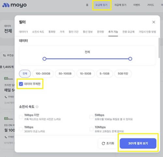The width and height of the screenshot is (163, 157).
Task: Click the middle of the data range track
Action: pyautogui.click(x=87, y=59)
